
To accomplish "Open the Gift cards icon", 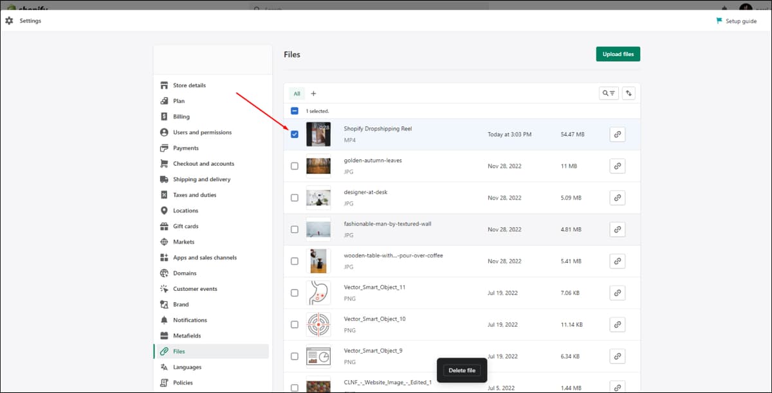I will point(164,226).
